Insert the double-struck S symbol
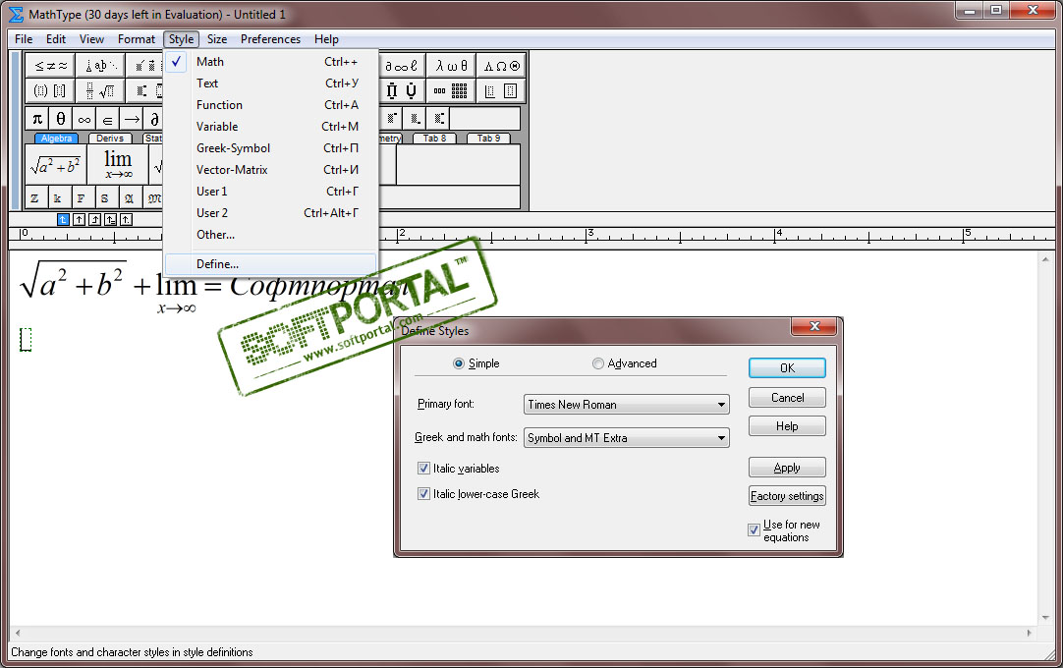1063x668 pixels. (x=104, y=198)
